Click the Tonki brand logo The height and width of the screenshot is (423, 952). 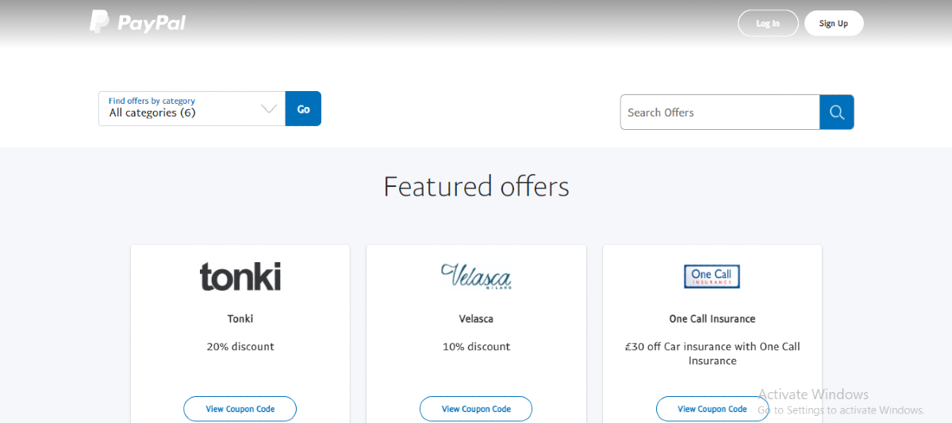pos(240,276)
